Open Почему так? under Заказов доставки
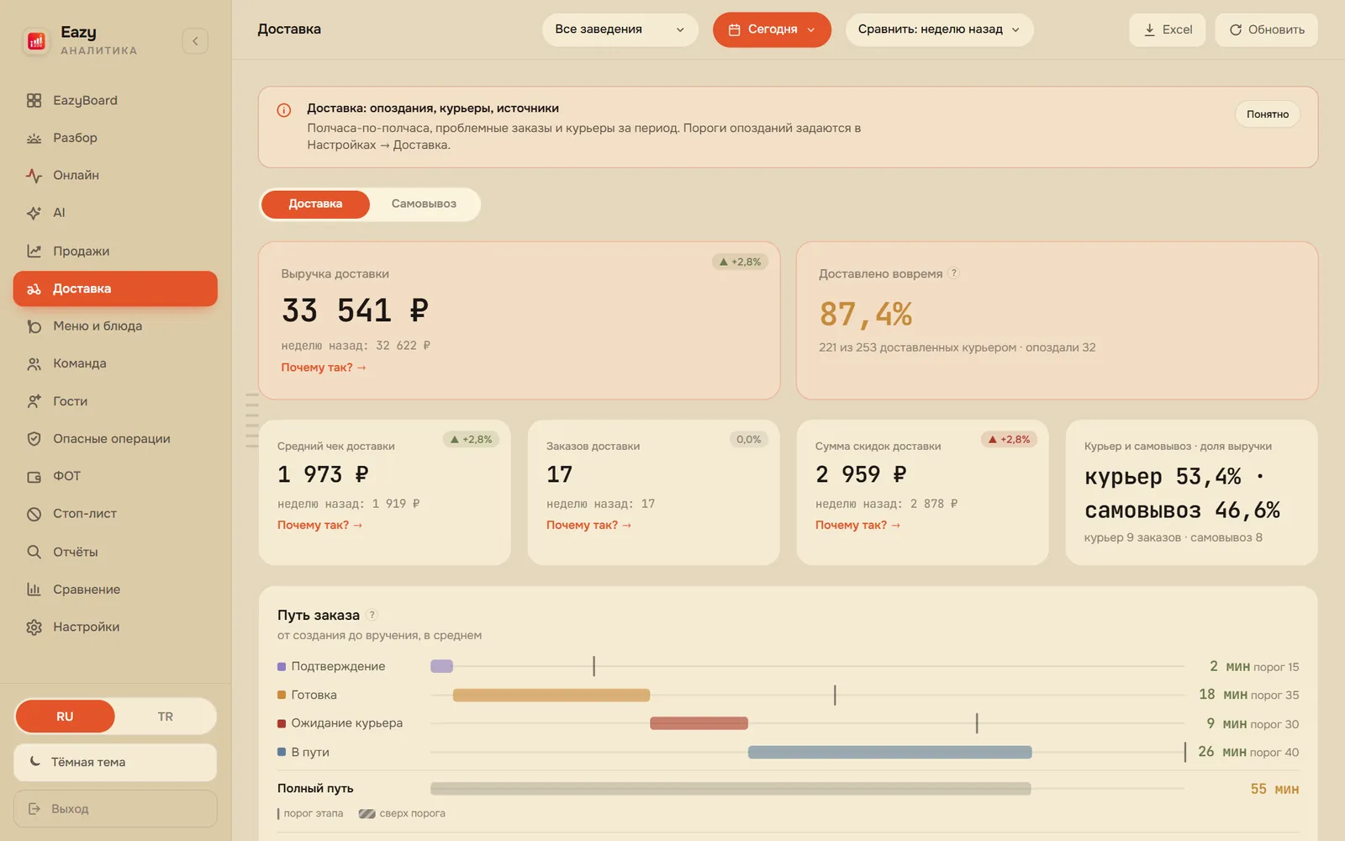The width and height of the screenshot is (1345, 841). tap(588, 525)
